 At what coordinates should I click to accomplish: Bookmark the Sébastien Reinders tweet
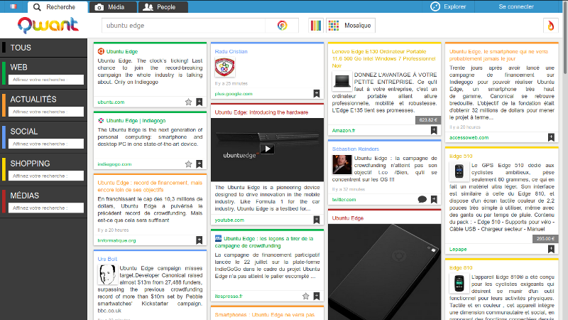434,199
